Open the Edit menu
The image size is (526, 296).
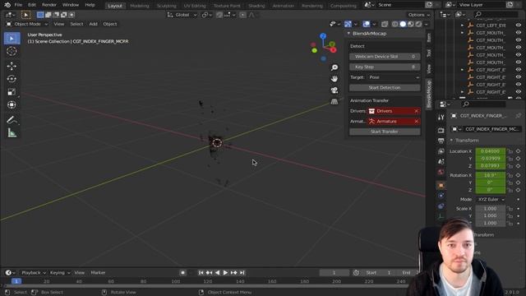coord(32,5)
